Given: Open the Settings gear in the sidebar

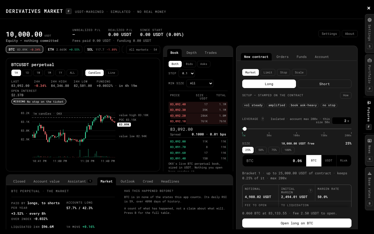Looking at the screenshot, I should [369, 20].
